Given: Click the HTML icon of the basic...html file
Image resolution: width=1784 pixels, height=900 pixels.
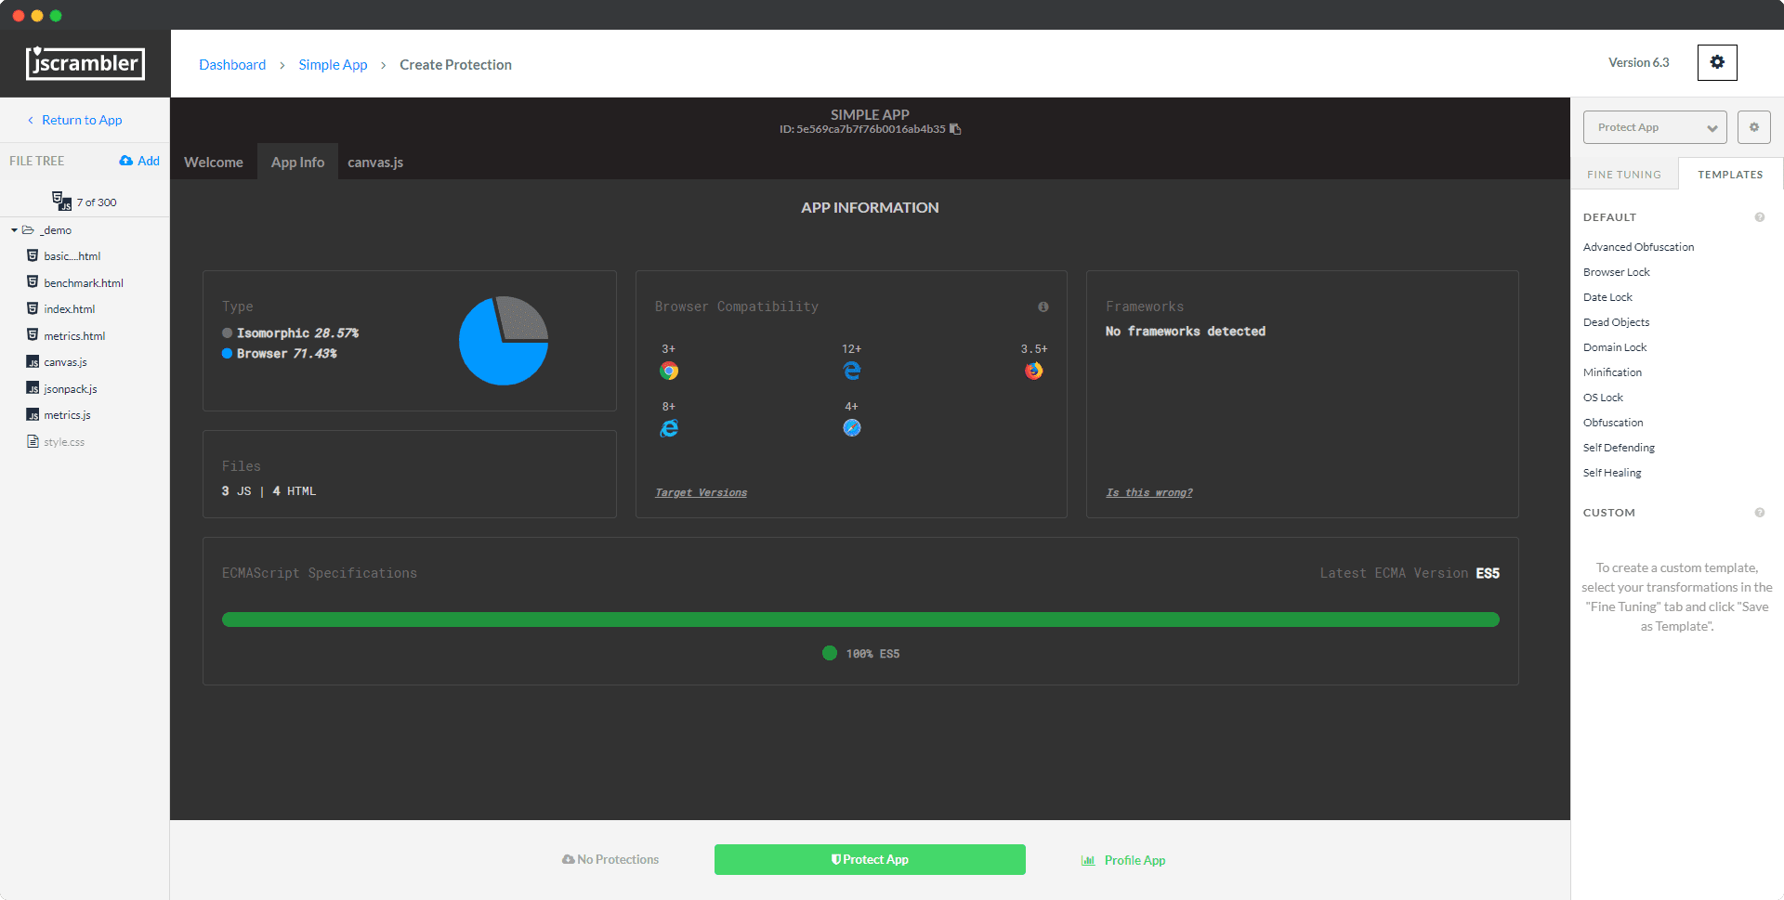Looking at the screenshot, I should 33,255.
